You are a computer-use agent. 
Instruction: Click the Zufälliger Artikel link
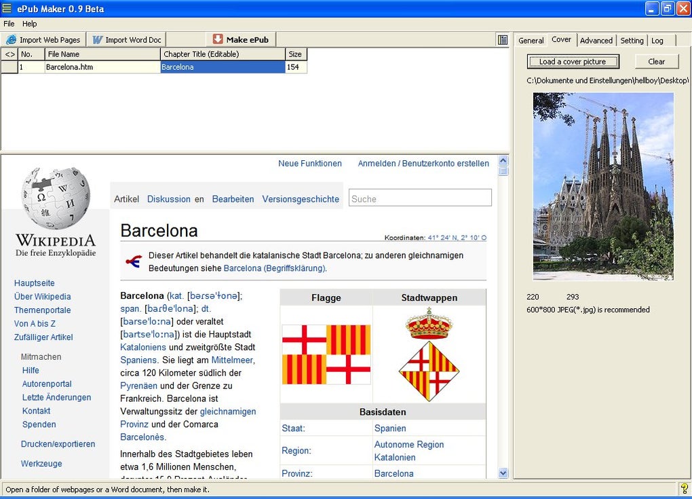(x=43, y=337)
